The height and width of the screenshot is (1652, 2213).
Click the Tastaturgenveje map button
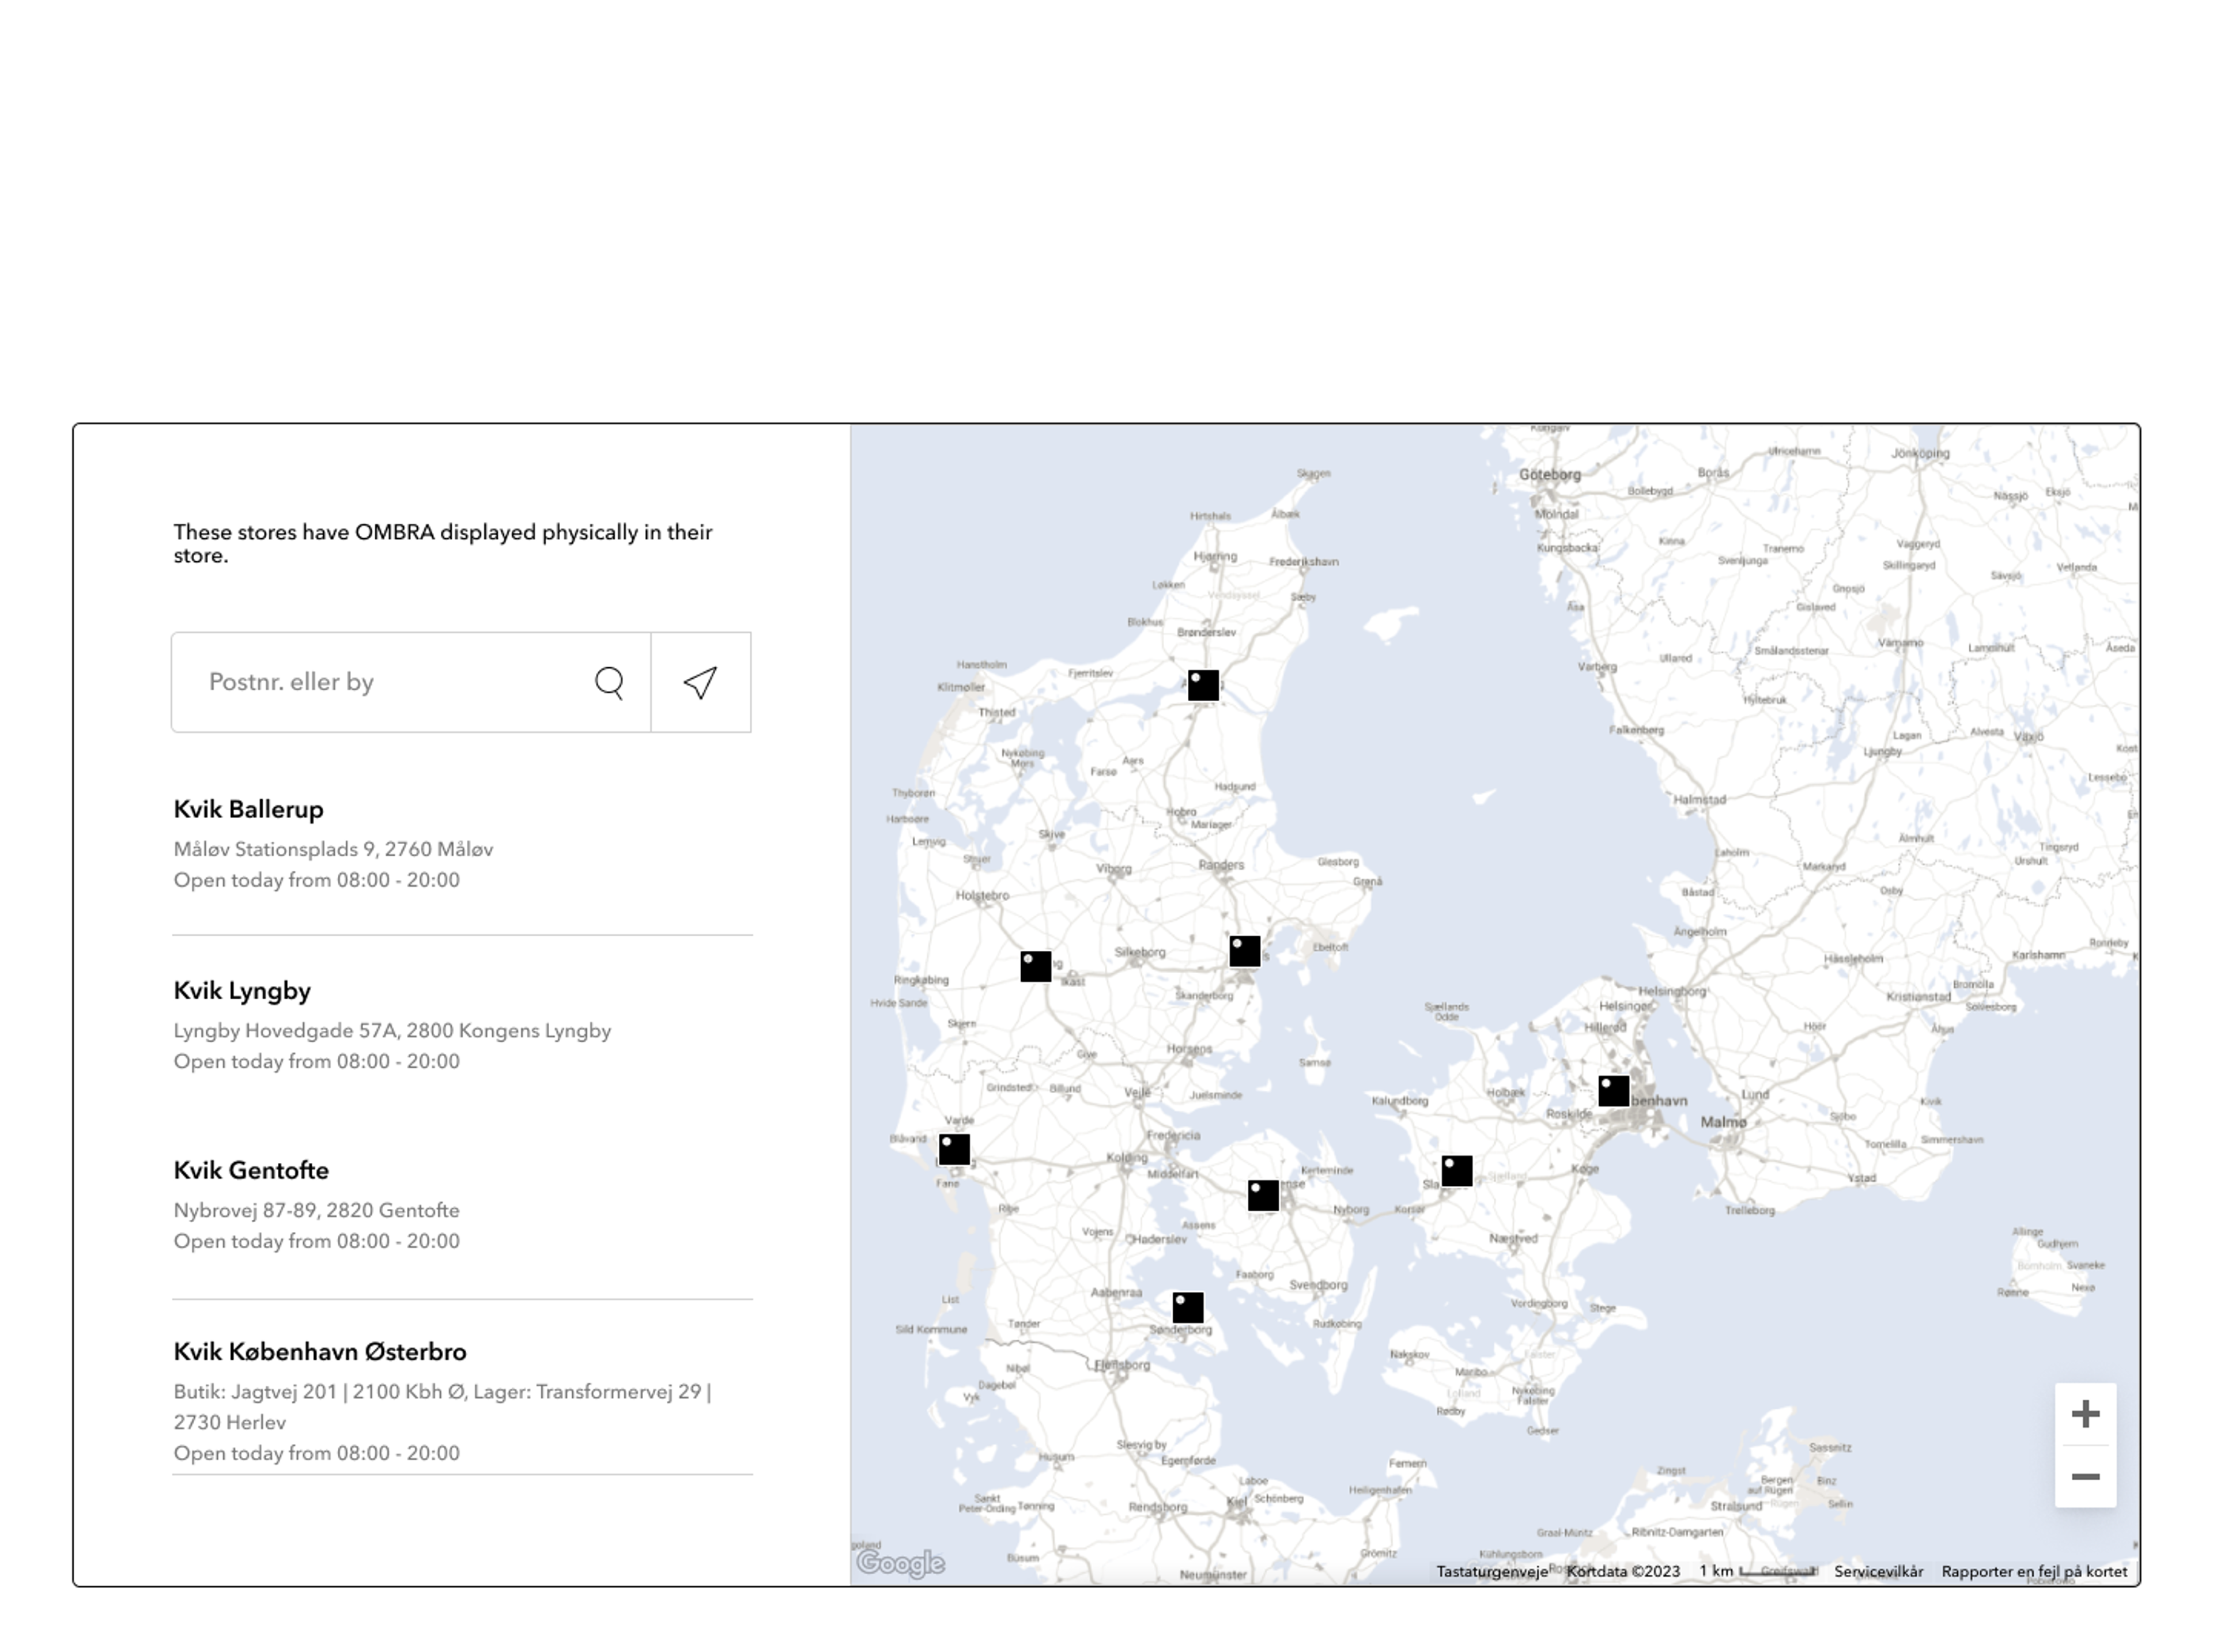[1491, 1572]
